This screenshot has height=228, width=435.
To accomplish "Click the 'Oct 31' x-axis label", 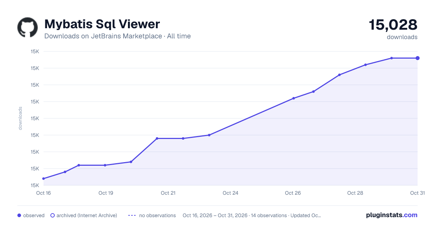I will [417, 193].
